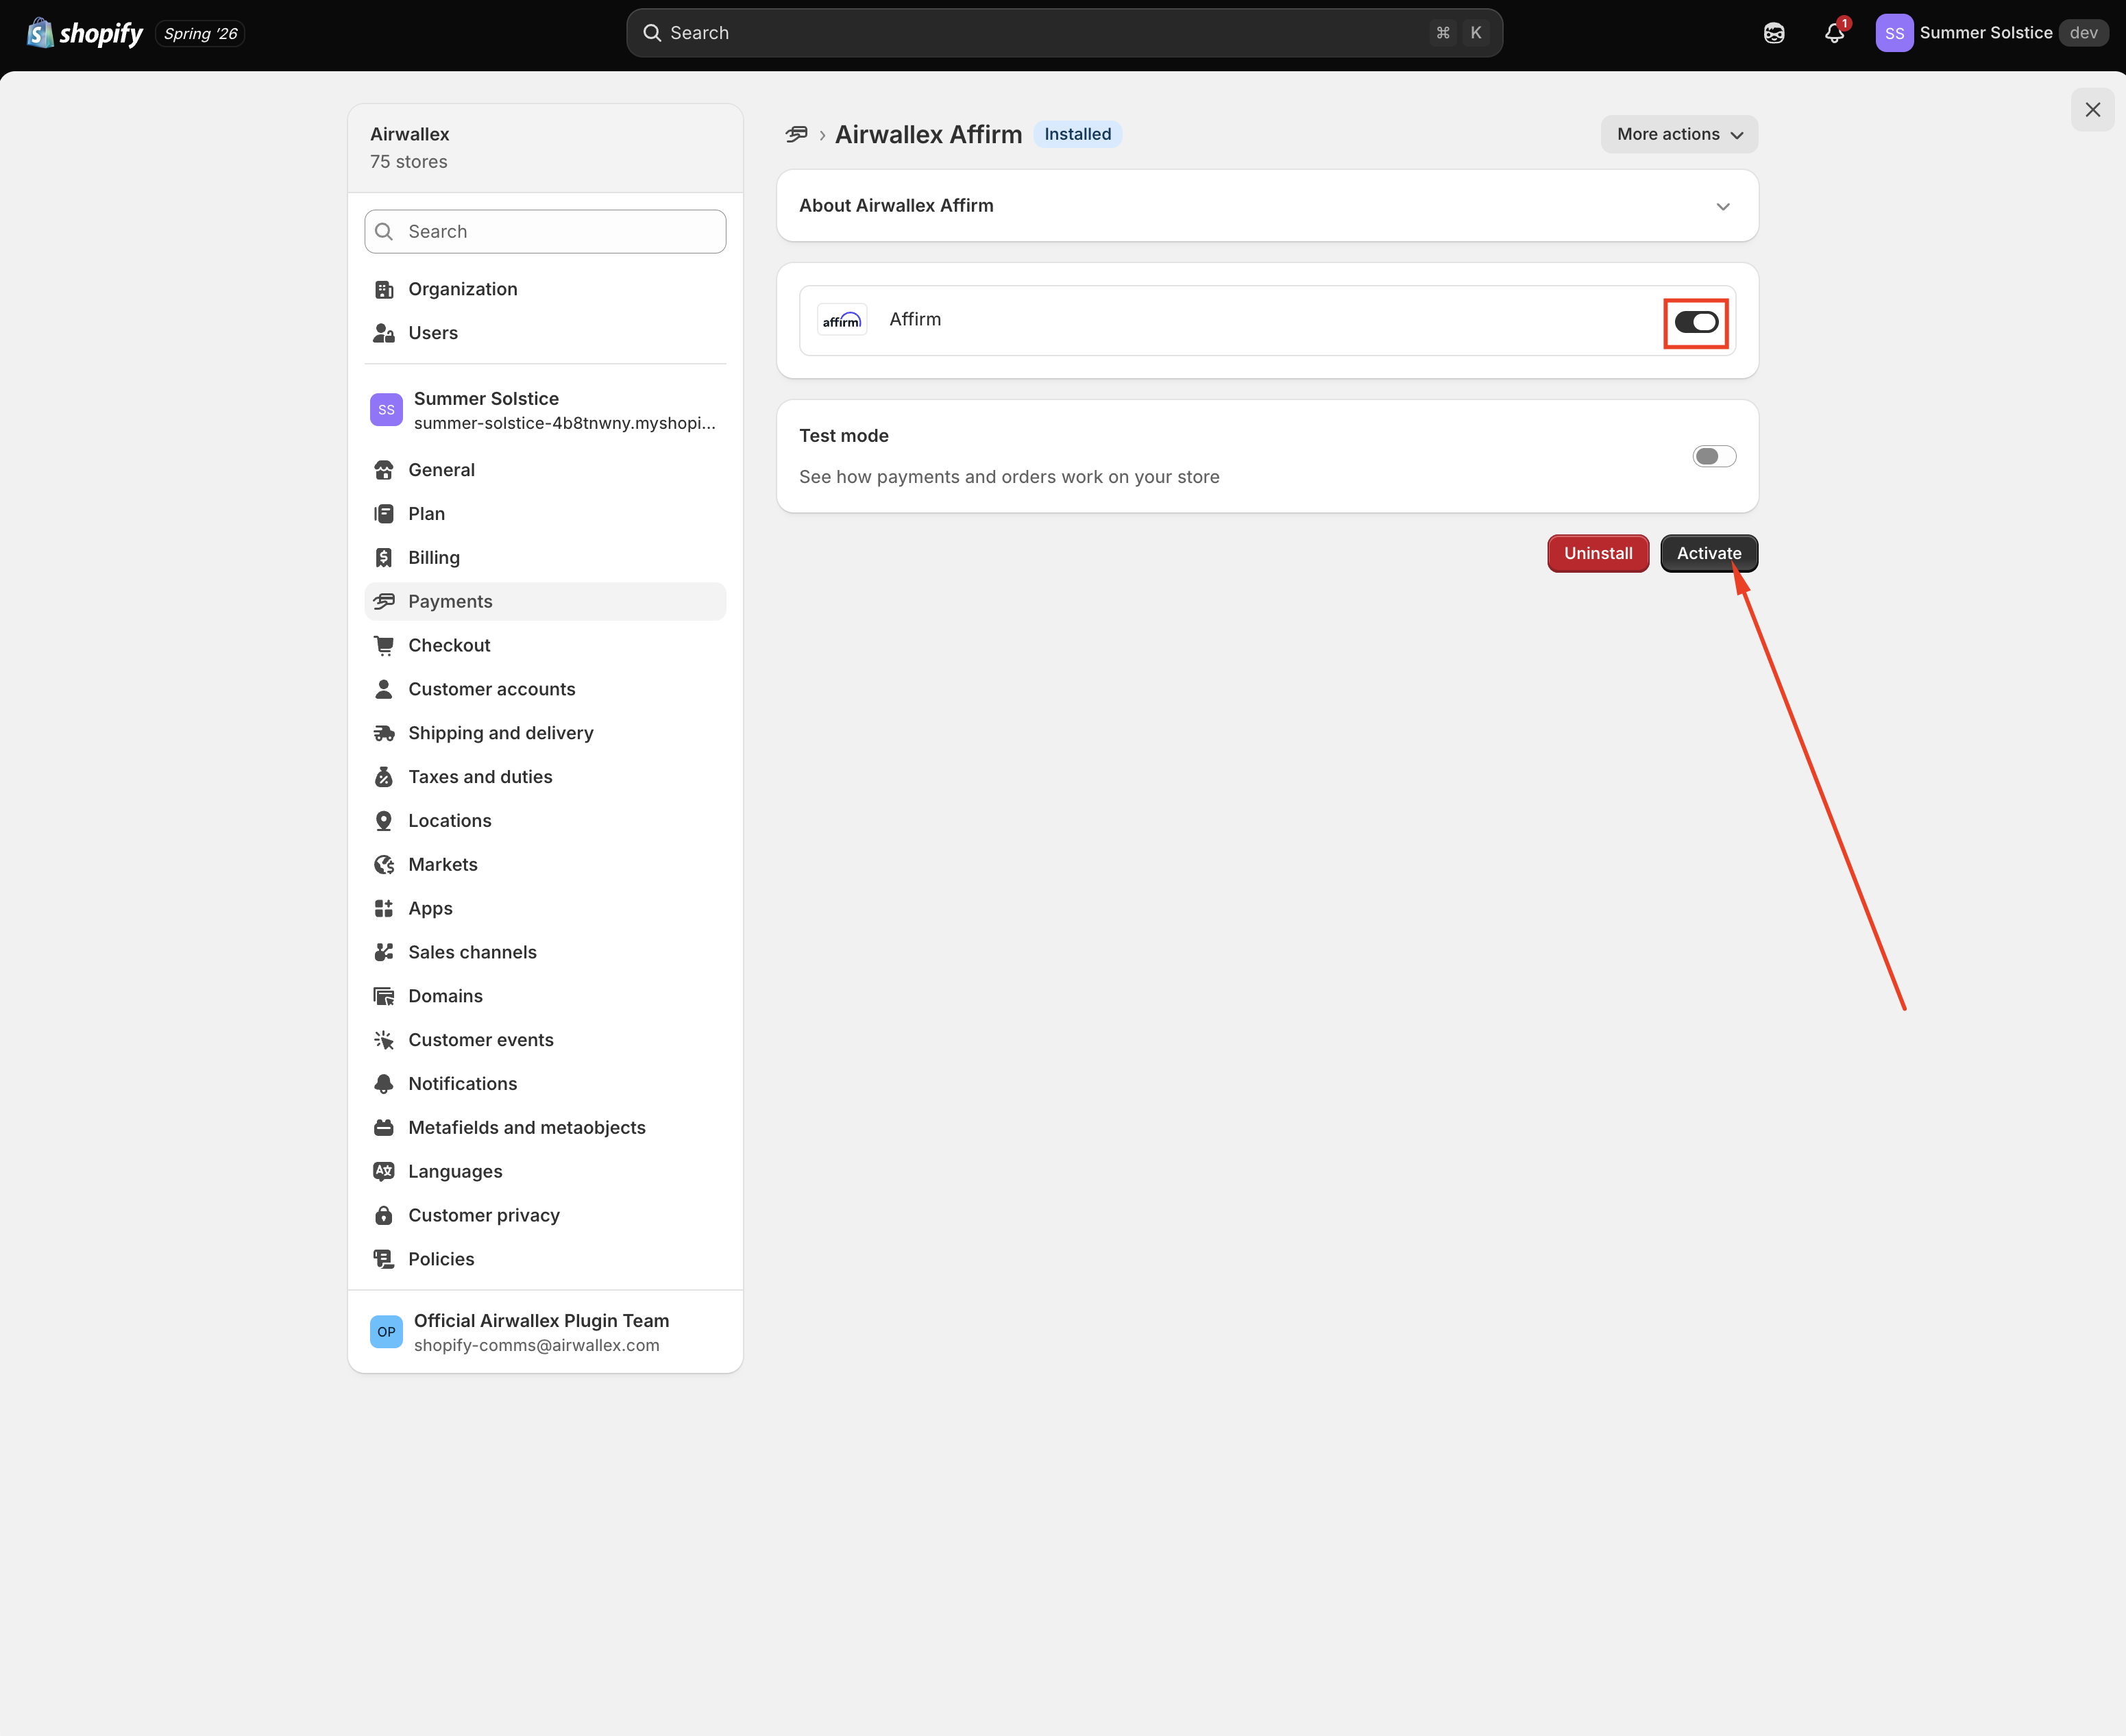Select the Payments settings item
This screenshot has height=1736, width=2126.
tap(546, 602)
